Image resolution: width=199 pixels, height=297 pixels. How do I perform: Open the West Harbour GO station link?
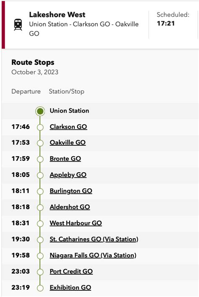click(x=76, y=223)
